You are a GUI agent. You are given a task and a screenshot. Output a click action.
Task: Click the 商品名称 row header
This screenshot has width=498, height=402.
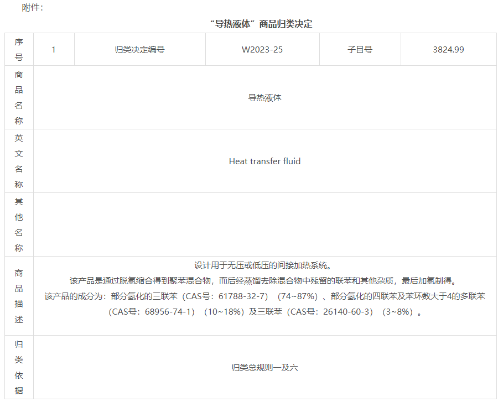(x=19, y=97)
